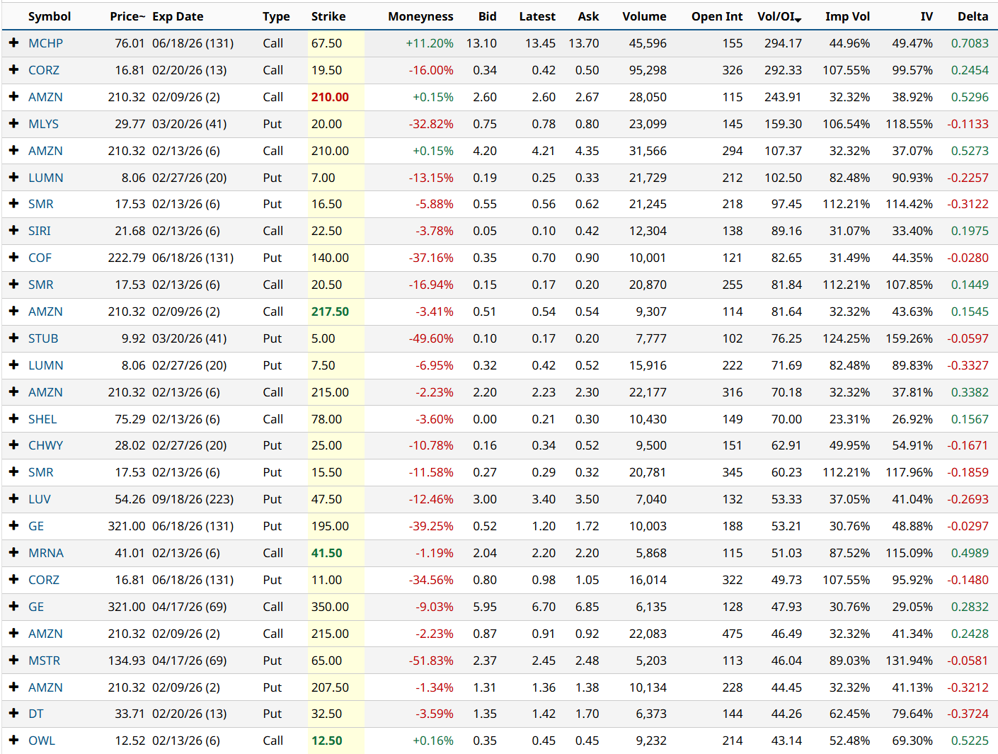Click the 0.7083 delta value
998x754 pixels.
click(x=970, y=43)
